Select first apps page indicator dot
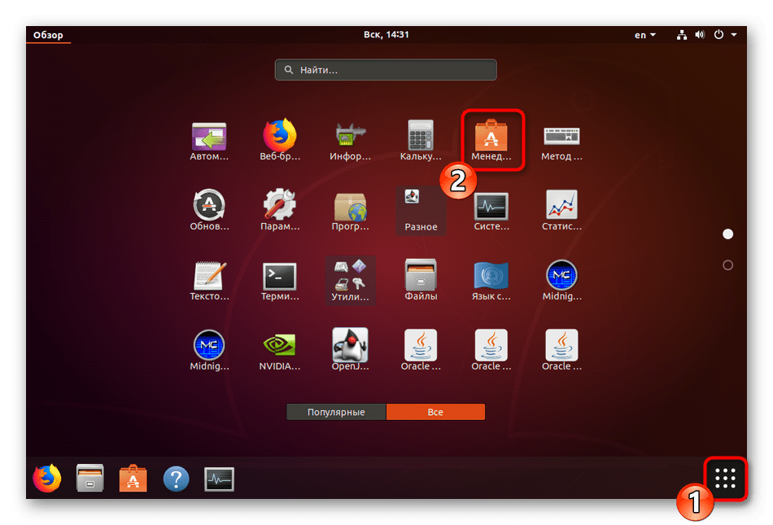The height and width of the screenshot is (525, 773). 727,234
